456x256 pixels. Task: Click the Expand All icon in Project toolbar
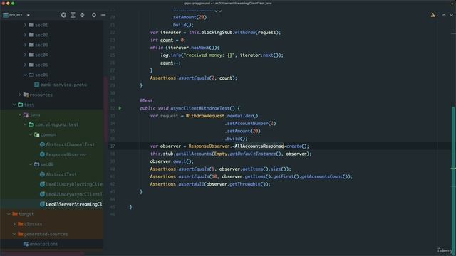(x=73, y=15)
